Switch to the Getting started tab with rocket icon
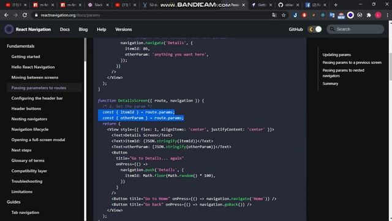Viewport: 392px width, 221px height. click(262, 5)
